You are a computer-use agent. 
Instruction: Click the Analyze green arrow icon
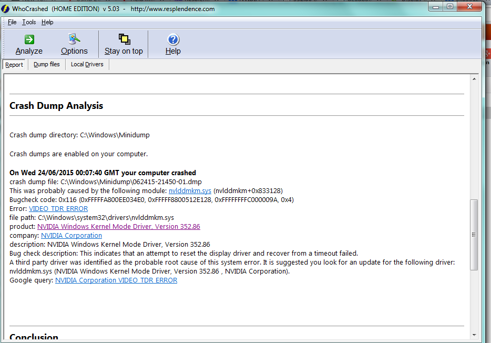tap(29, 39)
